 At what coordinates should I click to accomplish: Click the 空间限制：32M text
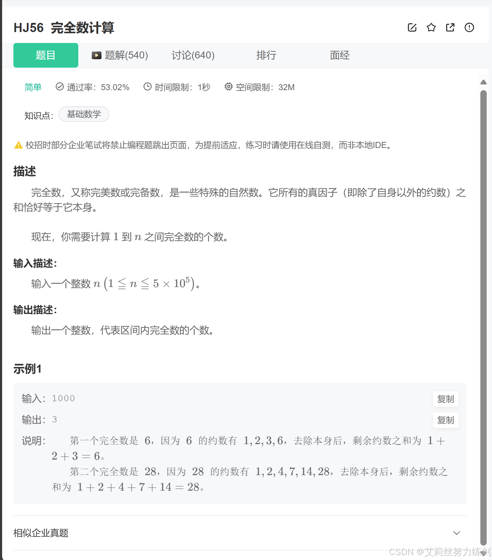click(x=265, y=87)
